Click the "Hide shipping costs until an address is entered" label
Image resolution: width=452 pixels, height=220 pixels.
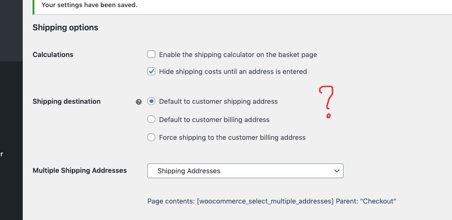[233, 72]
